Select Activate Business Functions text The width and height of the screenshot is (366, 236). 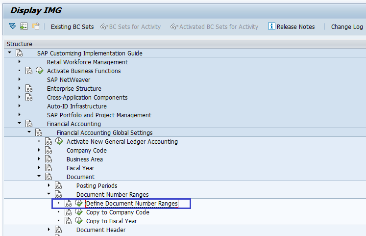(84, 71)
